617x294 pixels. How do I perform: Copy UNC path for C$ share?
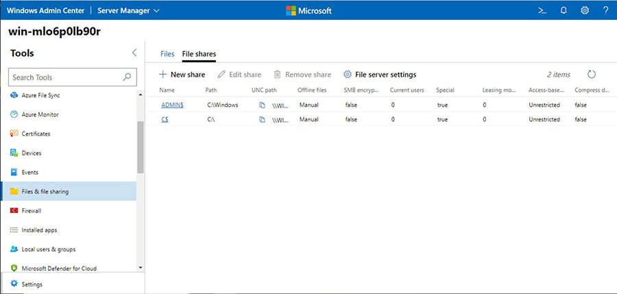[x=262, y=119]
